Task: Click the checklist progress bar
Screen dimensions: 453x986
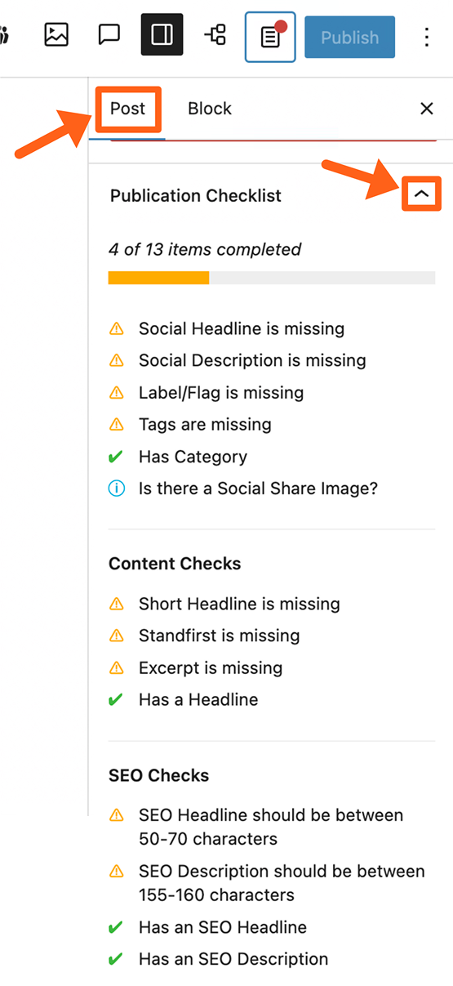Action: point(272,278)
